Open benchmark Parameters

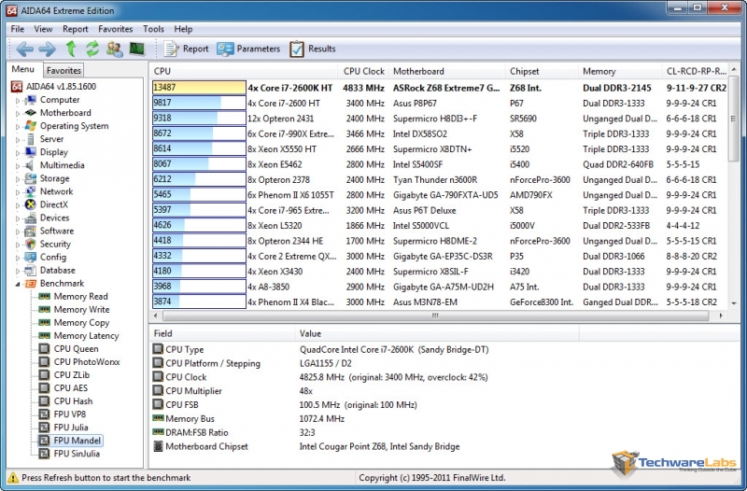[x=248, y=49]
